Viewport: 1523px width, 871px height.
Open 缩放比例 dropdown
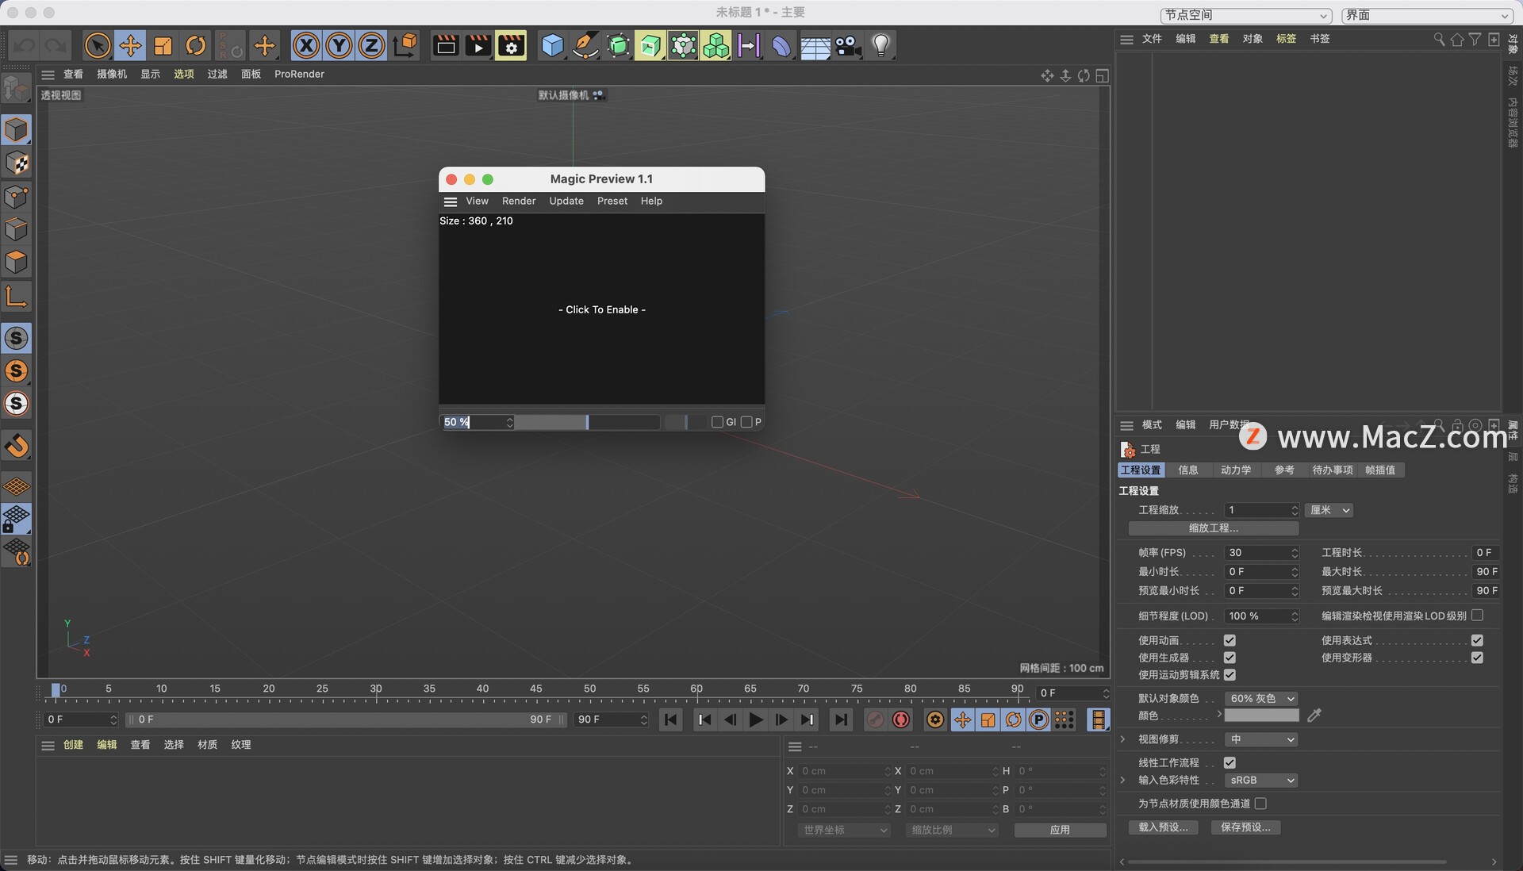point(952,830)
